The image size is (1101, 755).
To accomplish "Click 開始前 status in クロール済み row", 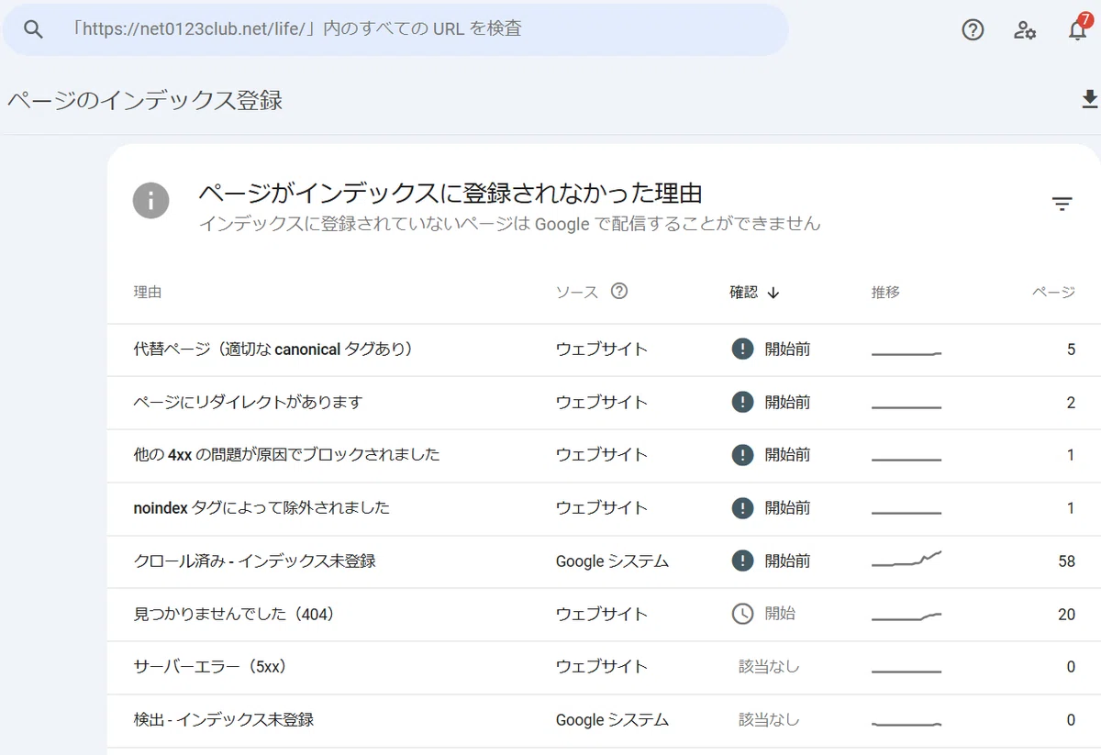I will coord(788,561).
